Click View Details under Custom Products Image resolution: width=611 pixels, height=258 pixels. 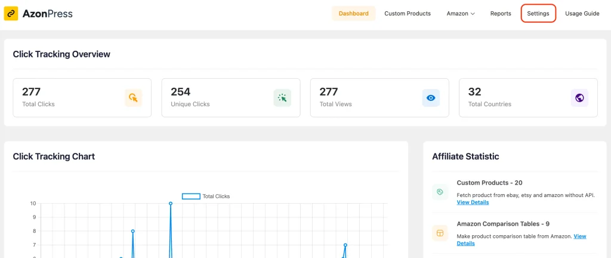click(473, 202)
